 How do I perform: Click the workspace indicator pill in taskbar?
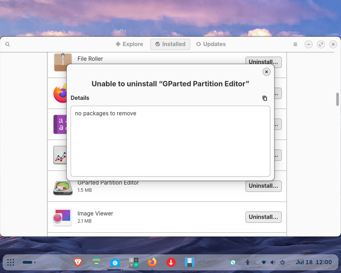point(27,262)
